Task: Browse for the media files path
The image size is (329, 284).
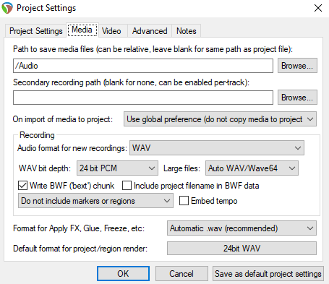Action: pos(297,66)
